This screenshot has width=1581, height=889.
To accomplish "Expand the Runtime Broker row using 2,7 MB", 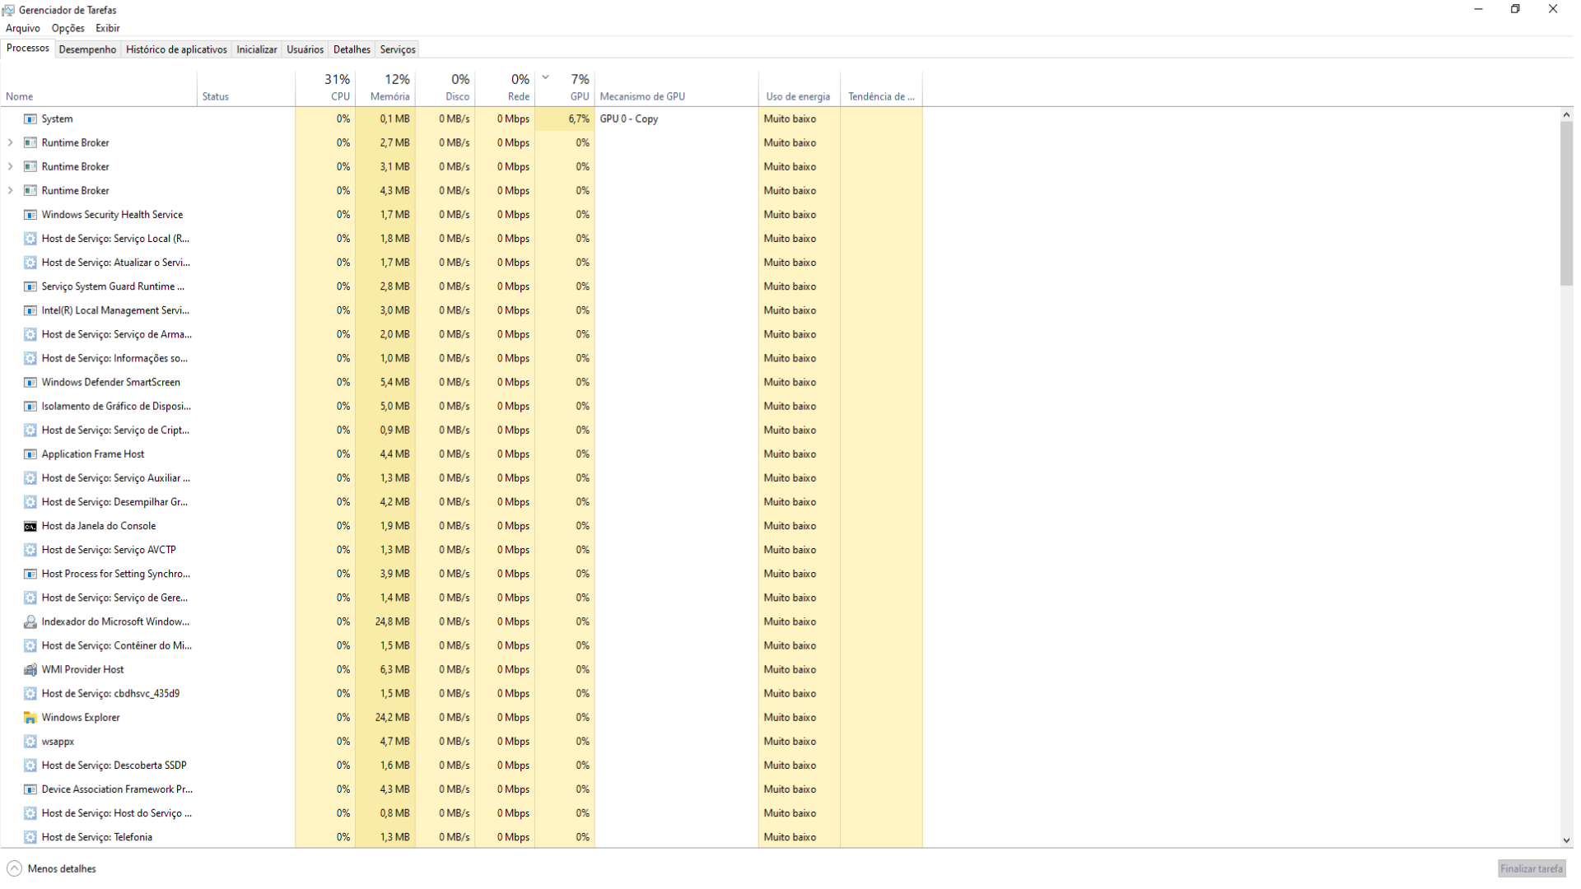I will click(10, 142).
